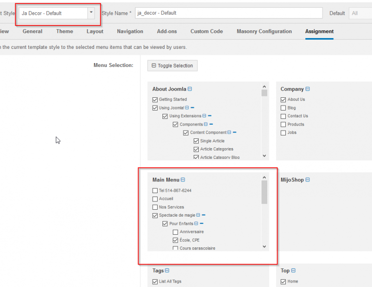
Task: Collapse the Content Component subtree with dash icon
Action: (234, 132)
